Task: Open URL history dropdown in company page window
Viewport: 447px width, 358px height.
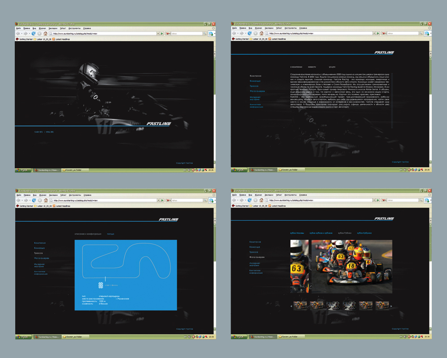Action: (374, 34)
